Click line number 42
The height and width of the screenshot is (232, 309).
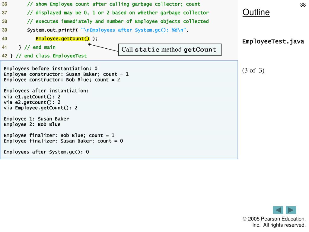point(5,56)
